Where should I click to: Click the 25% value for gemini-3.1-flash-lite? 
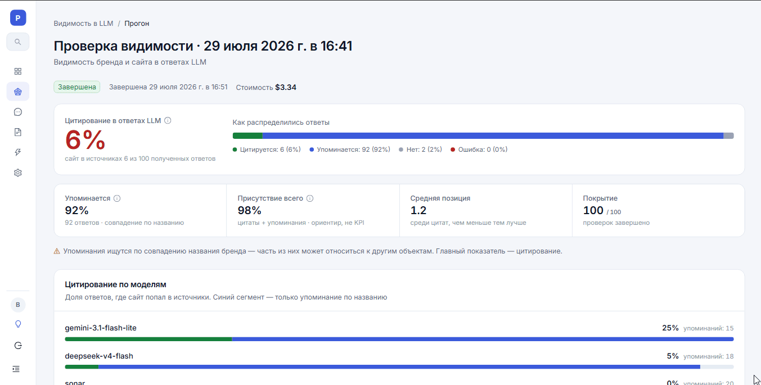pos(670,328)
